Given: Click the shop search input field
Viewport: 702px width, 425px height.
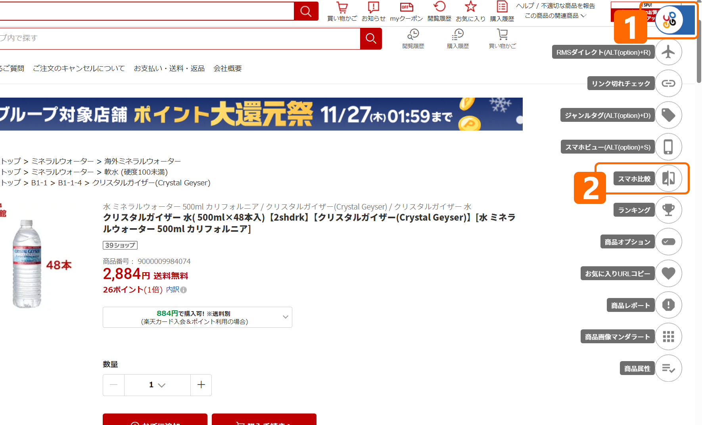Looking at the screenshot, I should (x=178, y=38).
